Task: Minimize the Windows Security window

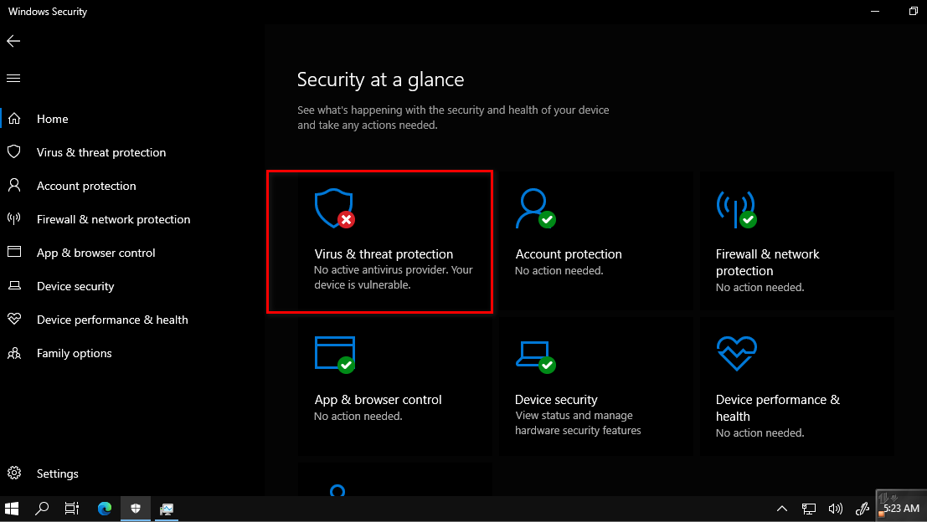Action: coord(875,11)
